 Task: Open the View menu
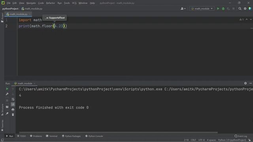(21, 3)
